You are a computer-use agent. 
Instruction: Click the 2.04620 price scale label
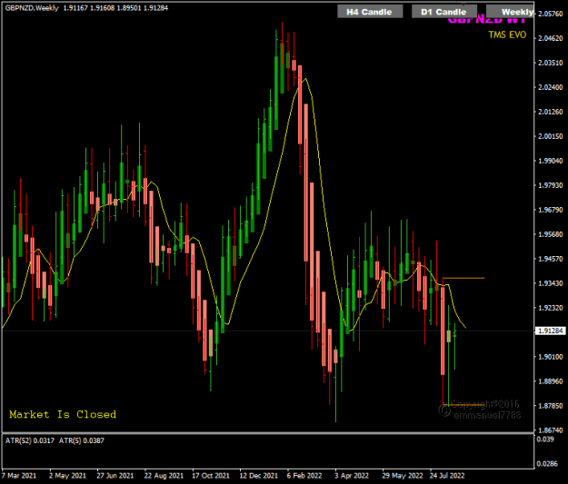(551, 38)
